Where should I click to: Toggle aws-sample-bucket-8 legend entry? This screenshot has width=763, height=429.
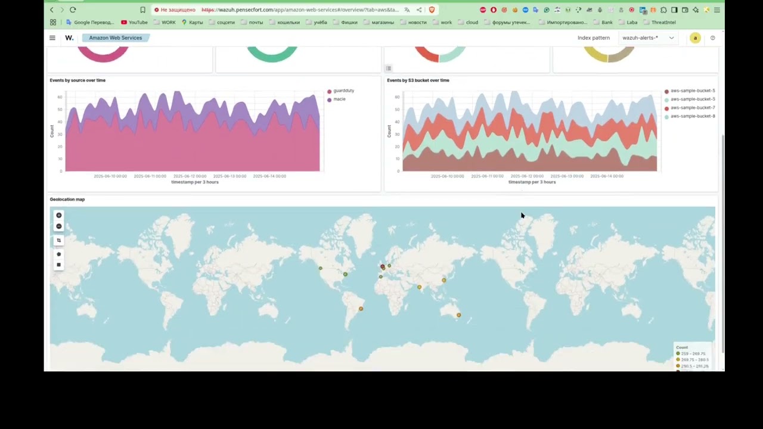click(x=690, y=116)
